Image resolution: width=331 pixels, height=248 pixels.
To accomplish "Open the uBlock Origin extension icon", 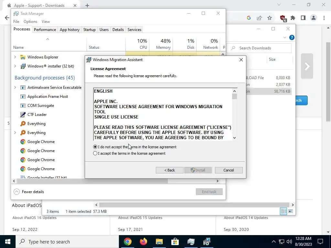I will (283, 18).
